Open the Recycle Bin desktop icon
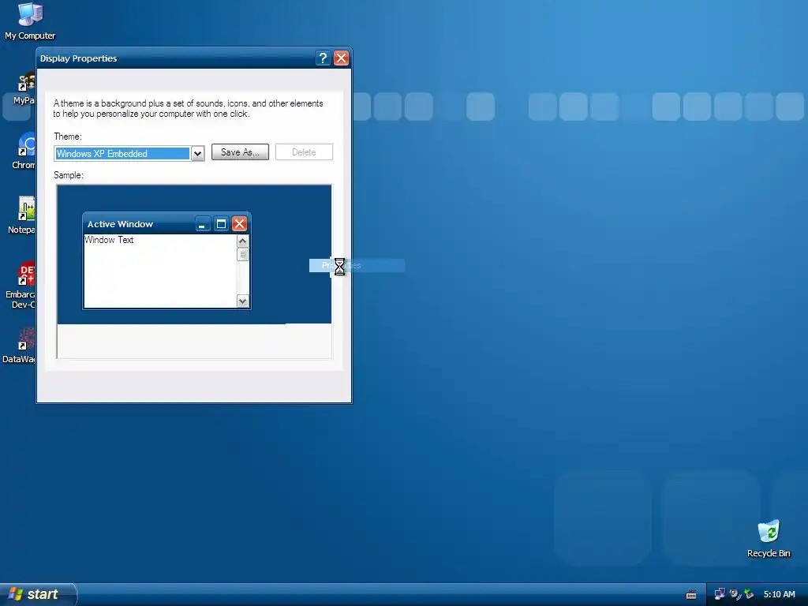This screenshot has width=808, height=606. coord(769,539)
